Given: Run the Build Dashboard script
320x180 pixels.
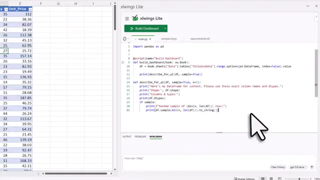Looking at the screenshot, I should click(x=144, y=28).
